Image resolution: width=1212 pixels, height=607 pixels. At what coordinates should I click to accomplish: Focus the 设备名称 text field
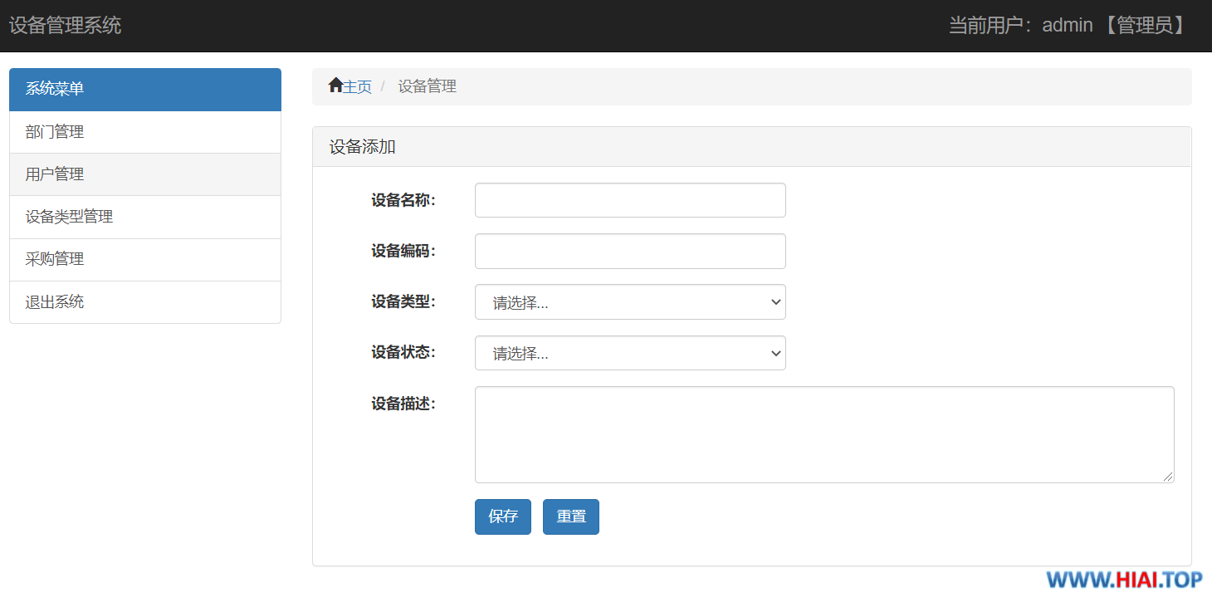pos(630,200)
